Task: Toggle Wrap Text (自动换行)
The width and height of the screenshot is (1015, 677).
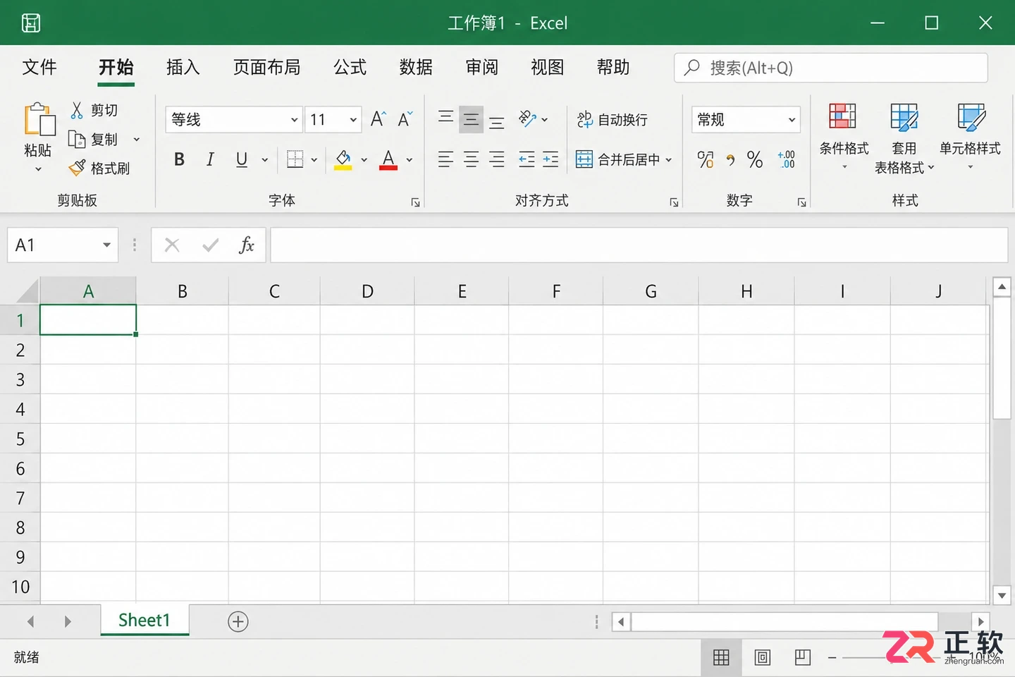Action: coord(612,119)
